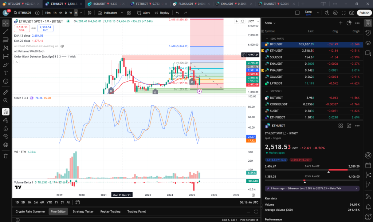Open the USDT currency dropdown on price axis
The height and width of the screenshot is (222, 373).
[x=253, y=21]
